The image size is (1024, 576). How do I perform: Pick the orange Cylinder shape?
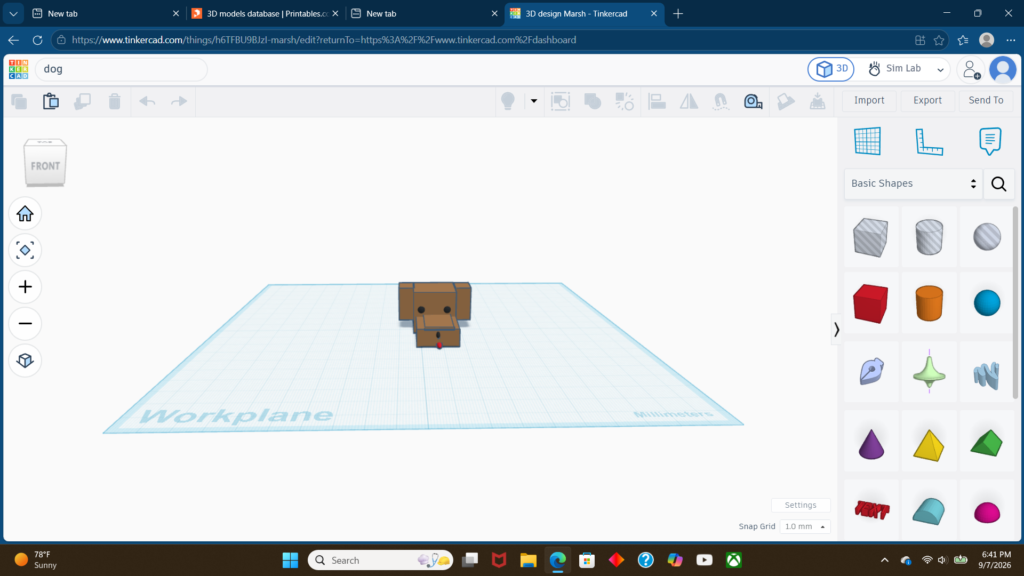[x=929, y=303]
